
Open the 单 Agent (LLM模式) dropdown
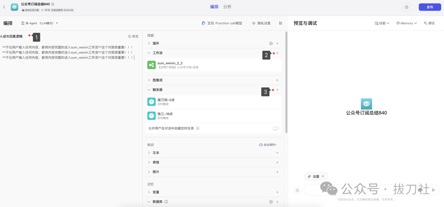click(39, 23)
